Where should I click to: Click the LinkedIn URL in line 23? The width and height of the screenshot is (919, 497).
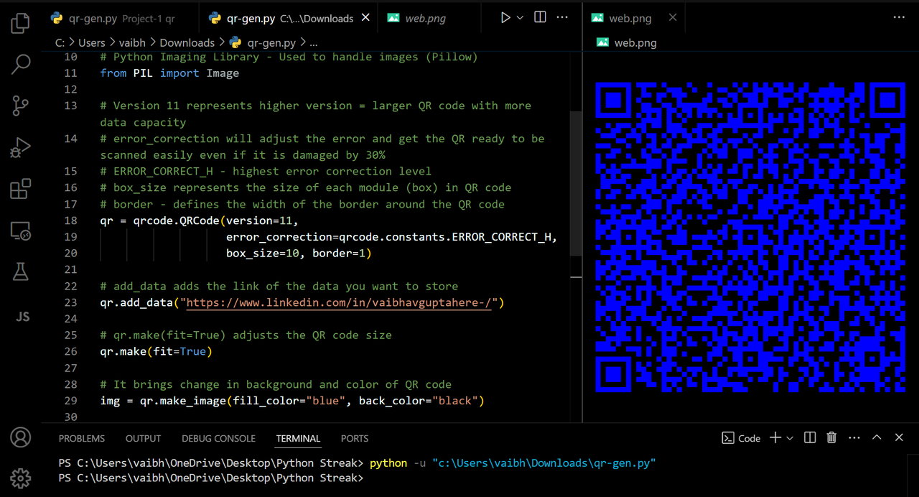[338, 302]
